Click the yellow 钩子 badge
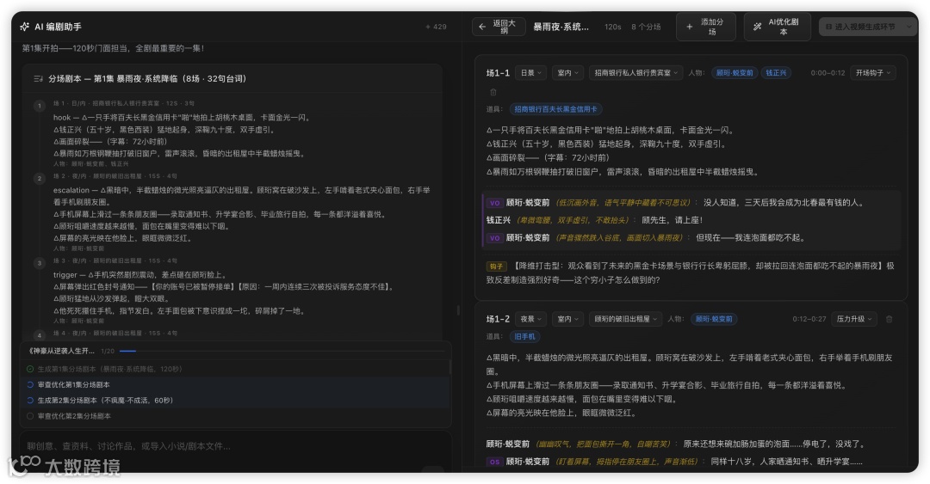The height and width of the screenshot is (484, 930). pyautogui.click(x=496, y=267)
